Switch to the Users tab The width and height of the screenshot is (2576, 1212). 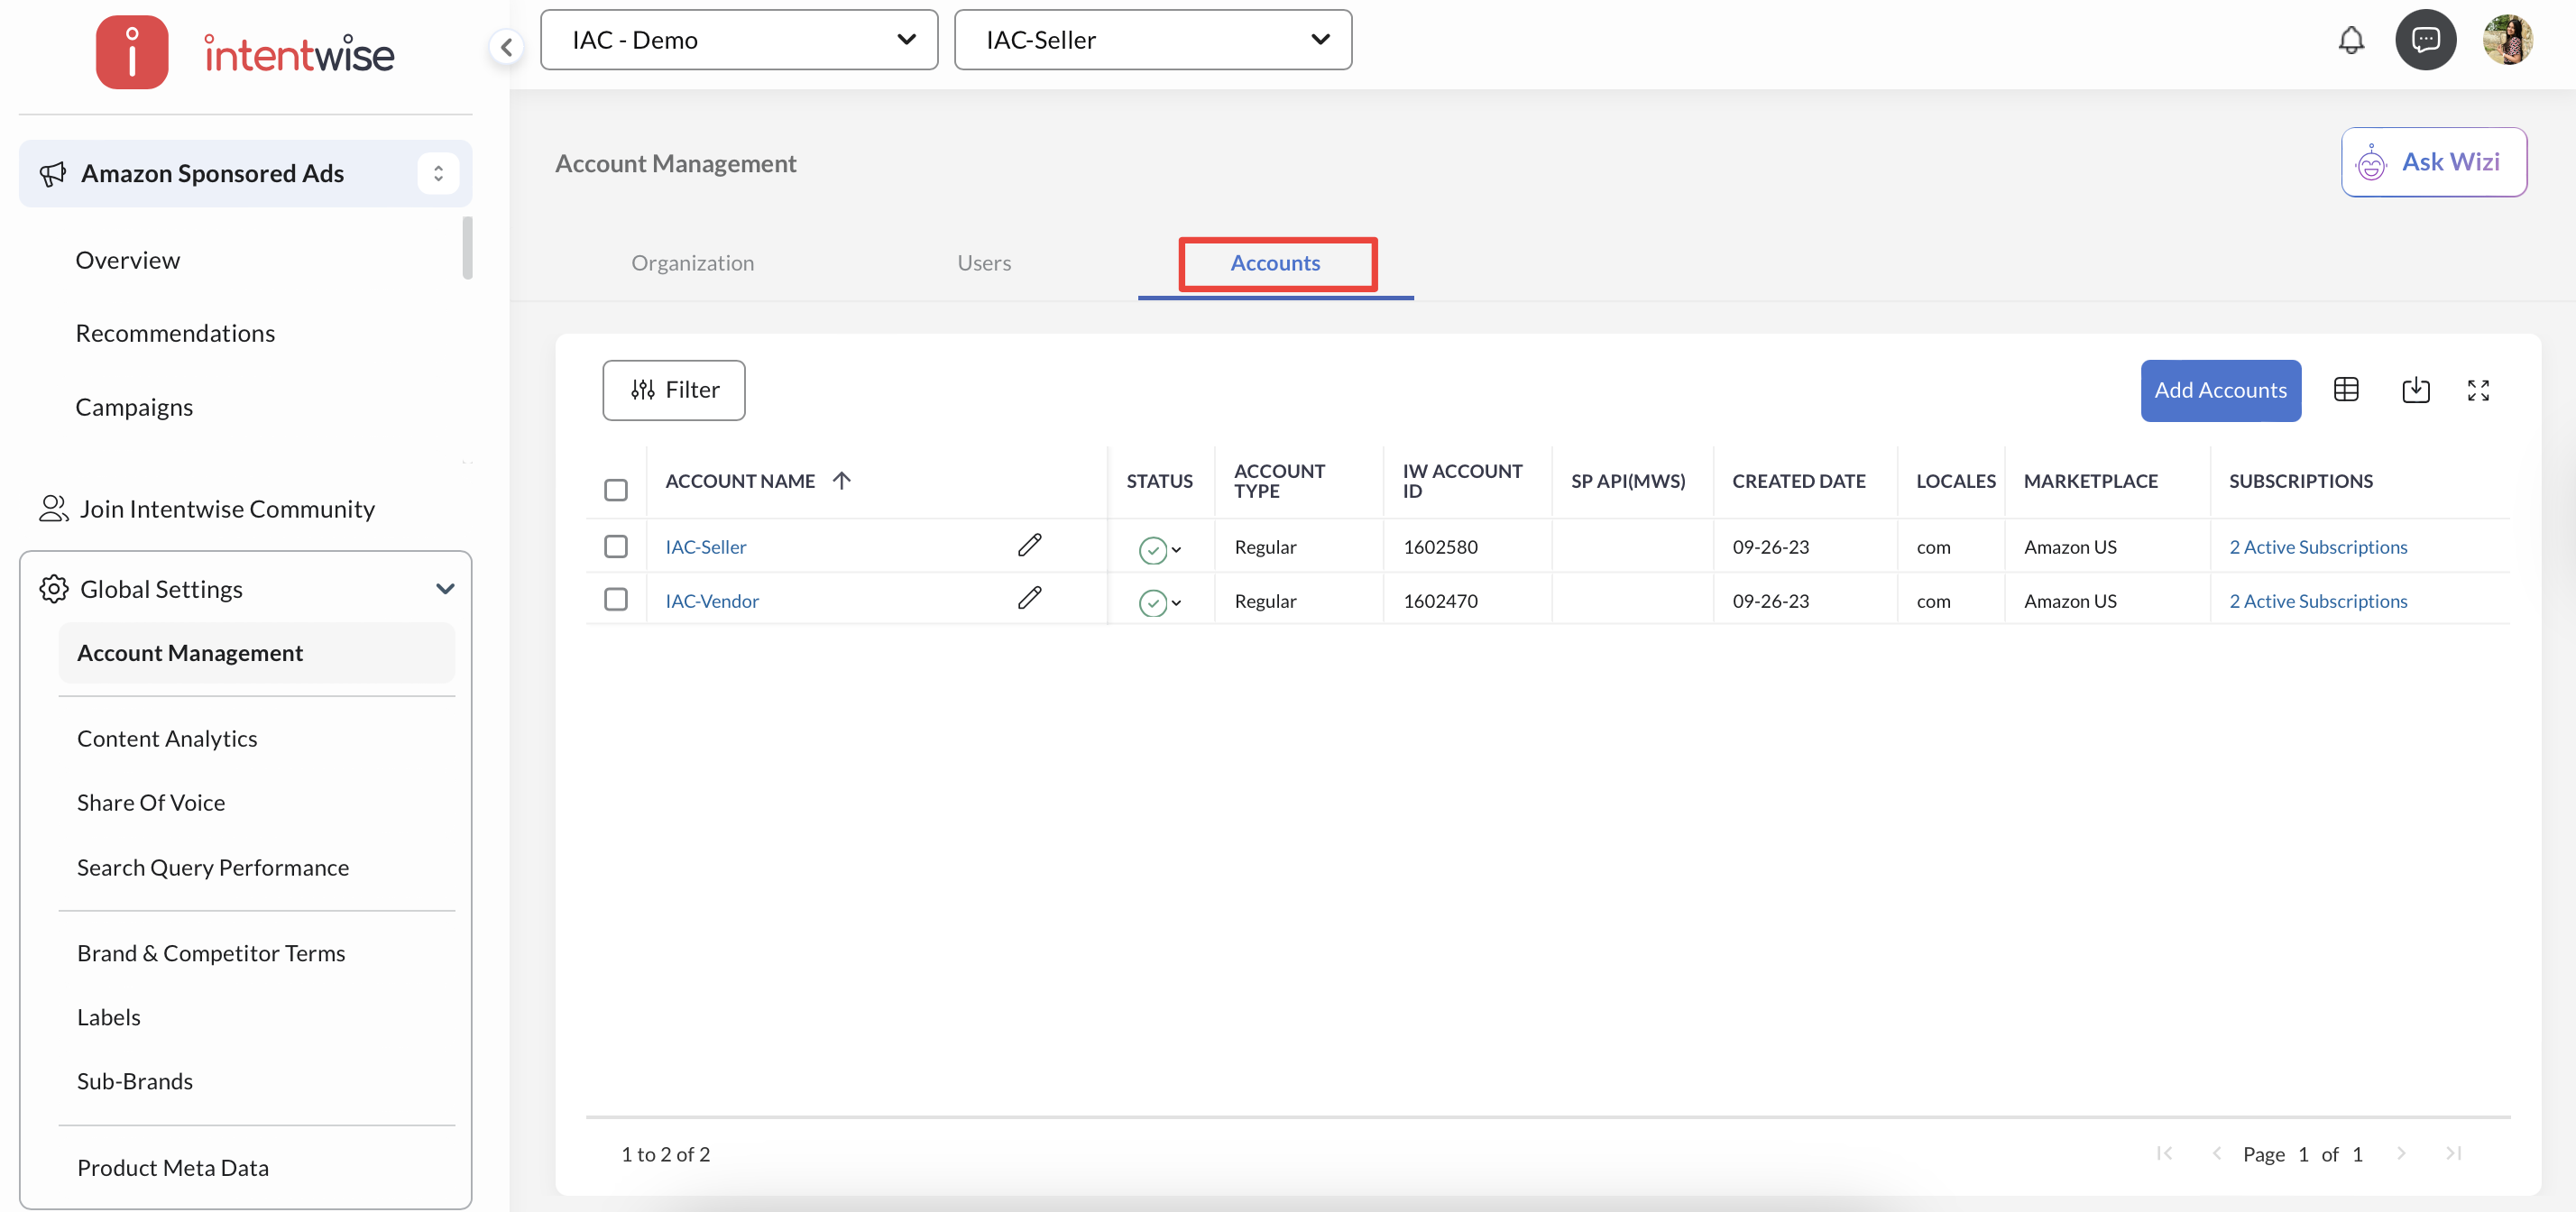coord(983,263)
